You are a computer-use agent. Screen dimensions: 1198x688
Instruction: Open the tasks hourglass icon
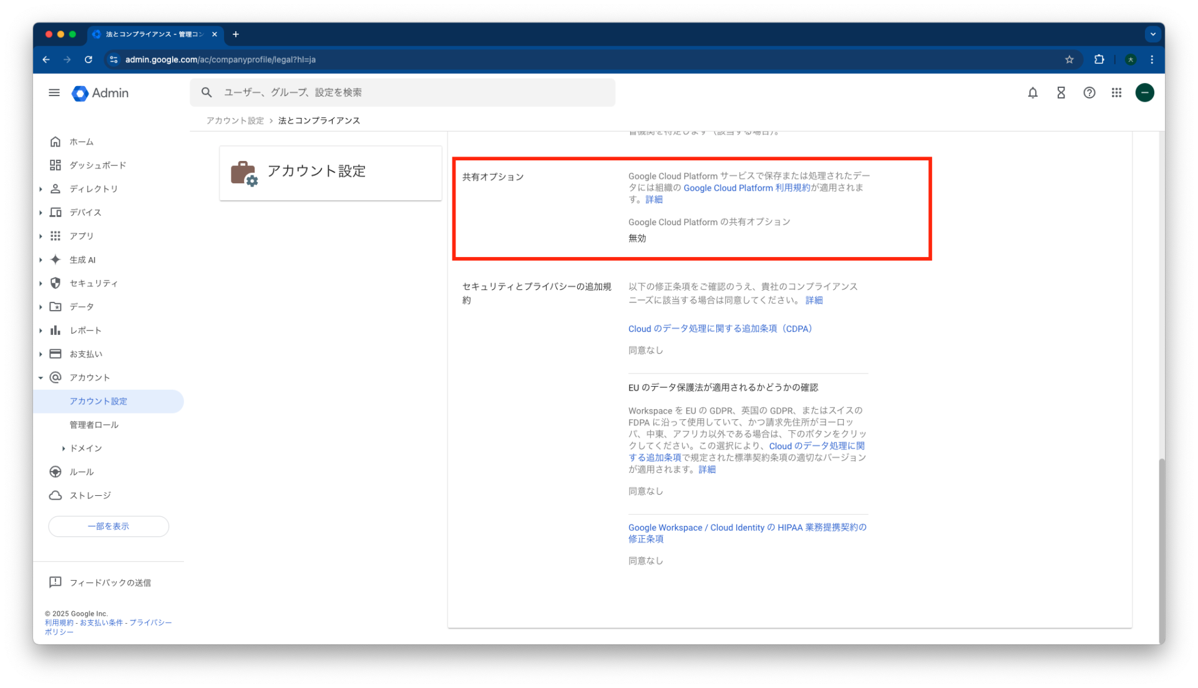point(1061,93)
